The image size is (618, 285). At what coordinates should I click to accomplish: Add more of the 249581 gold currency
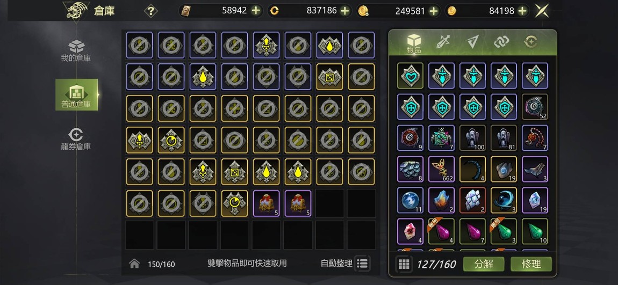pyautogui.click(x=434, y=11)
